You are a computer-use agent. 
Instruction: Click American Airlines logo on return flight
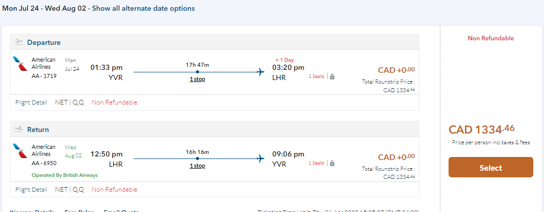point(20,151)
